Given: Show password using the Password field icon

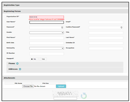Looking at the screenshot, I should coord(62,27).
